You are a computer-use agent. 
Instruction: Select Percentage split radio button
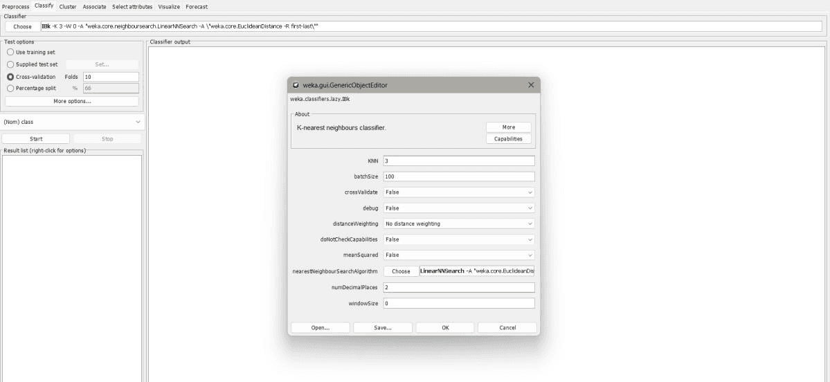[10, 89]
